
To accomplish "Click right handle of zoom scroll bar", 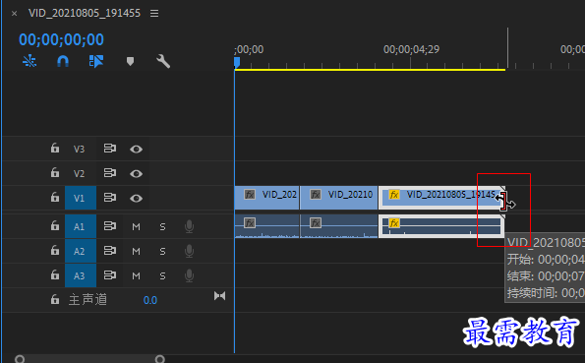I will 159,359.
